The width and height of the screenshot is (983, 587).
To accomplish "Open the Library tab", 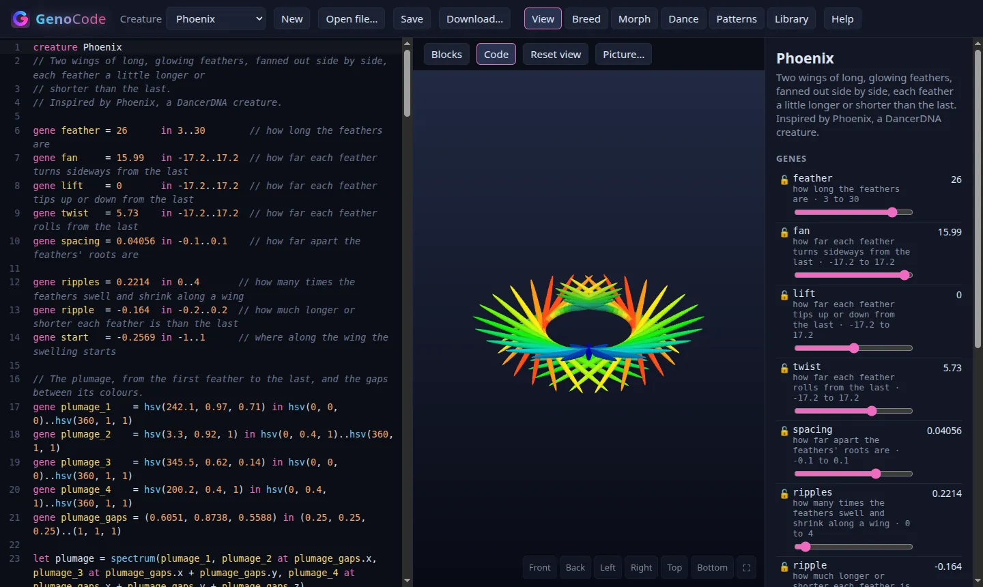I will [x=791, y=19].
